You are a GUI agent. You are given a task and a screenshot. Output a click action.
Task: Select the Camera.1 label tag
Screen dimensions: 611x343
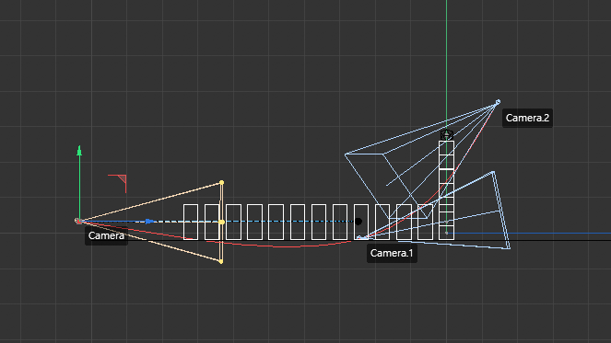coord(392,253)
